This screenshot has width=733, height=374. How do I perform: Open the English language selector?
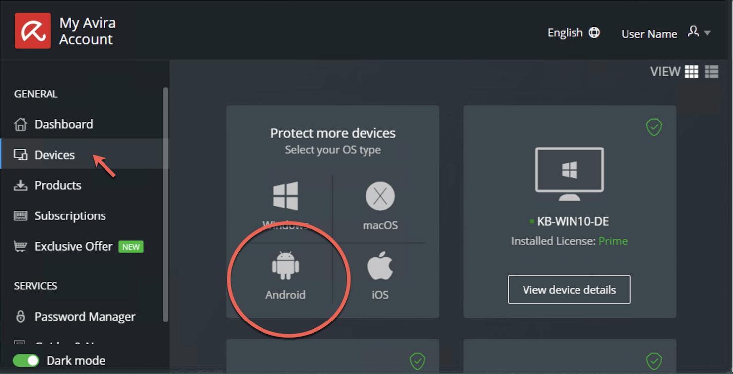[x=574, y=32]
